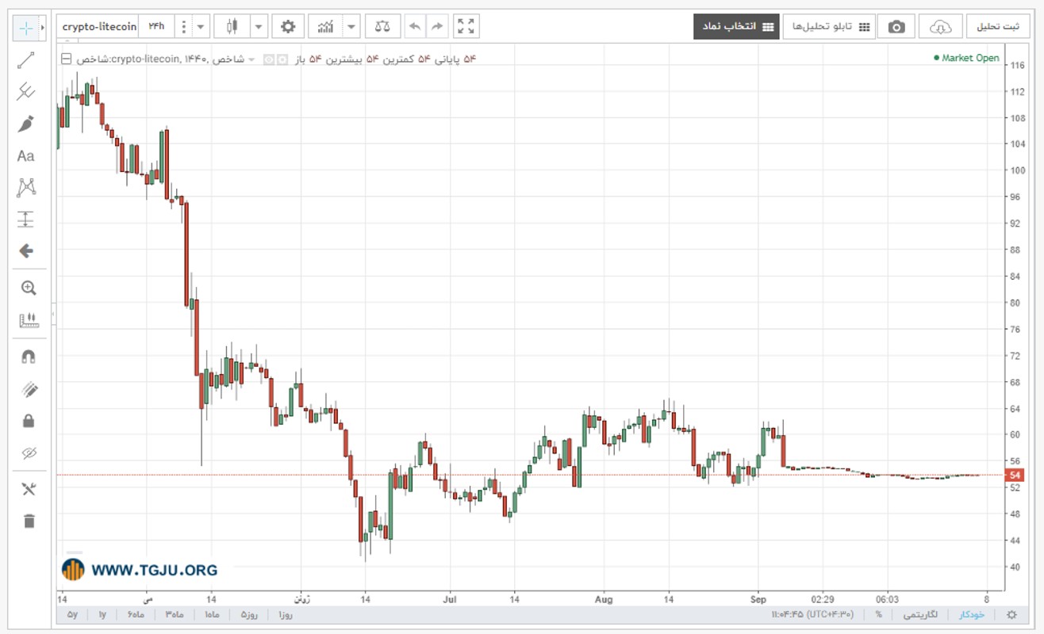The image size is (1044, 634).
Task: Open the compare symbols scales icon
Action: (x=382, y=27)
